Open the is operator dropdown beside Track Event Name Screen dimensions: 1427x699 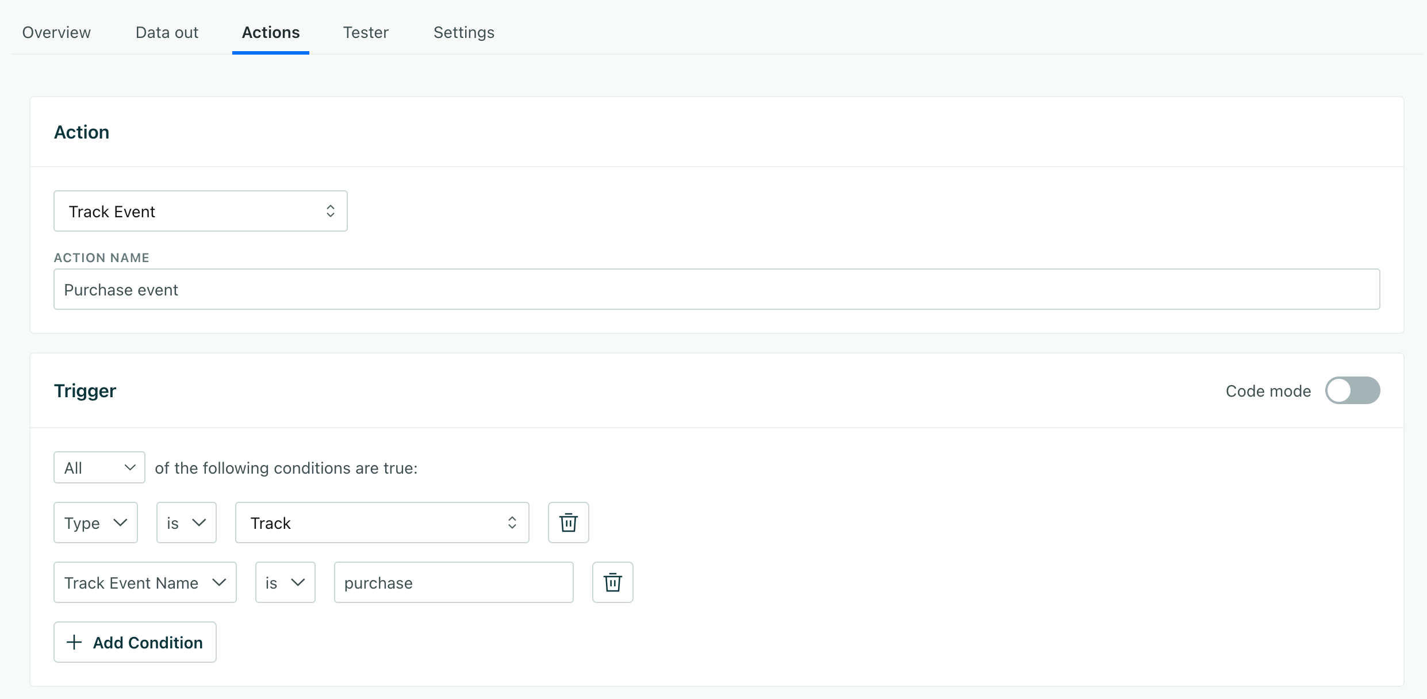tap(285, 582)
